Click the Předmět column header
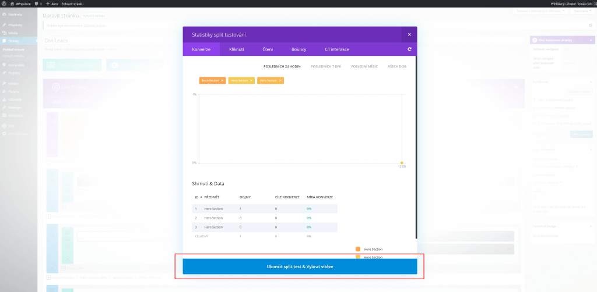Image resolution: width=597 pixels, height=292 pixels. pyautogui.click(x=212, y=197)
